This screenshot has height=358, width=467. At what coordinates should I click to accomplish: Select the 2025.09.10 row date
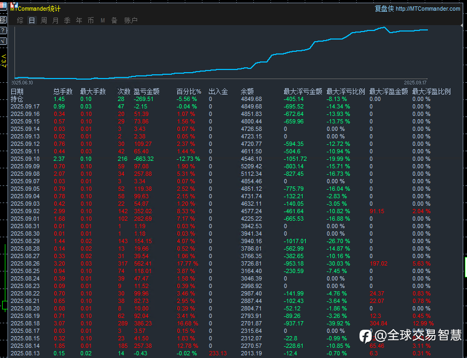25,159
